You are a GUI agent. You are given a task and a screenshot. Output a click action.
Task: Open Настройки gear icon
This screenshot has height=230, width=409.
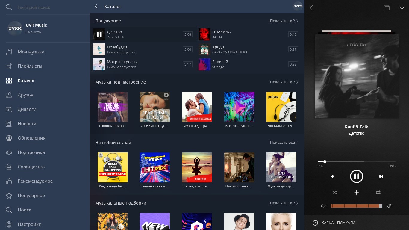tap(9, 224)
